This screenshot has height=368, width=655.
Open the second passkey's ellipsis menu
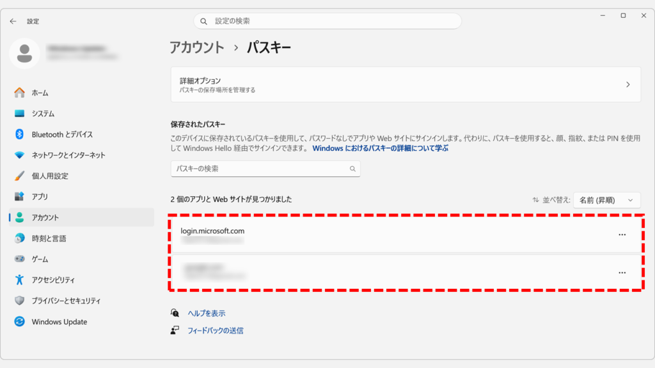tap(622, 273)
